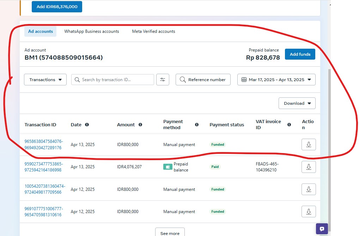
Task: Click the Add IDR68,376,000 button
Action: coord(57,7)
